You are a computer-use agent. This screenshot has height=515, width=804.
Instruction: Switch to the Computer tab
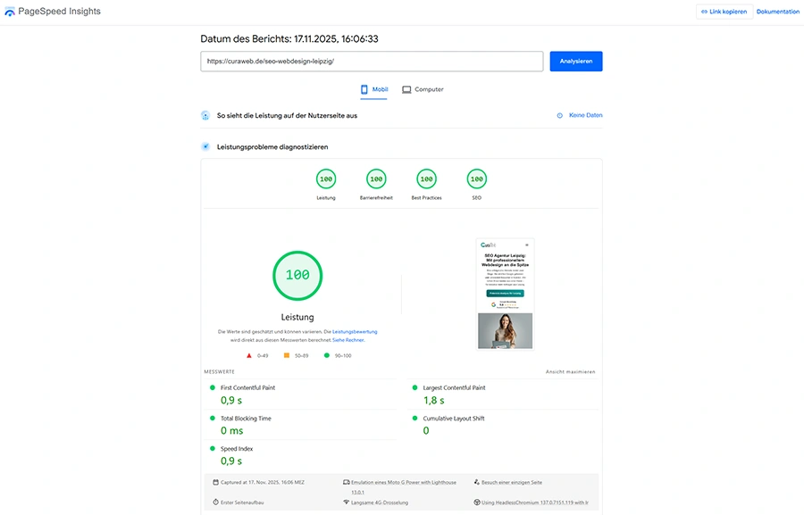(x=421, y=89)
